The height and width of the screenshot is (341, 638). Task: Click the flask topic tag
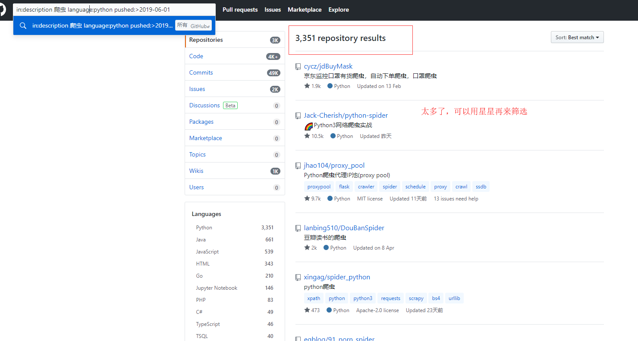click(x=344, y=187)
